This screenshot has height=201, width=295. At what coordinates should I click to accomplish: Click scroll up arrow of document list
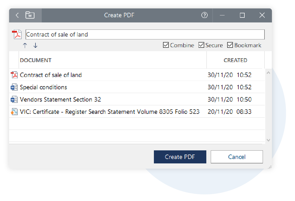(x=268, y=73)
